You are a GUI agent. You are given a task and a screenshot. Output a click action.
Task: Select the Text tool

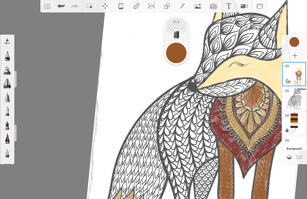point(228,6)
